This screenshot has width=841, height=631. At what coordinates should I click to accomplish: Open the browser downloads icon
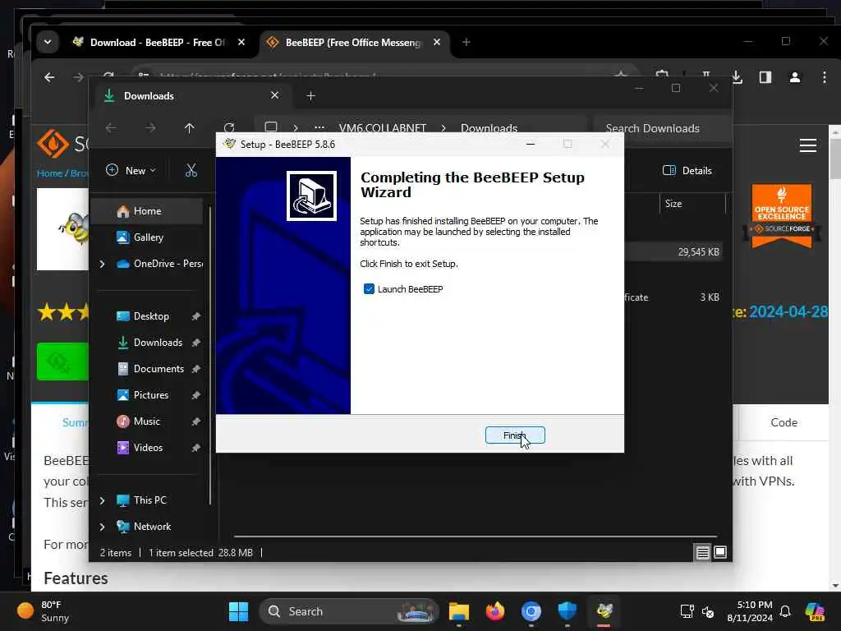click(737, 77)
